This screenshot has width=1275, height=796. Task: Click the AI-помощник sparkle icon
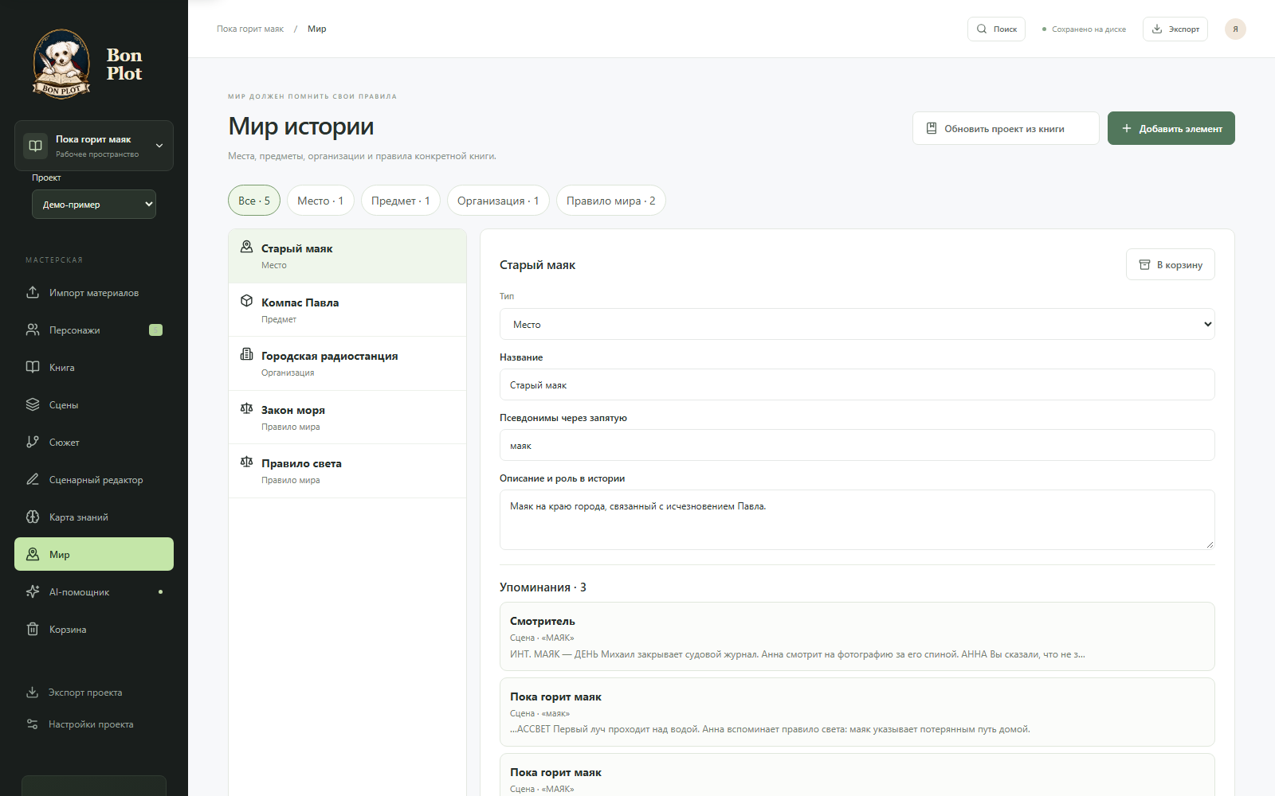(33, 591)
